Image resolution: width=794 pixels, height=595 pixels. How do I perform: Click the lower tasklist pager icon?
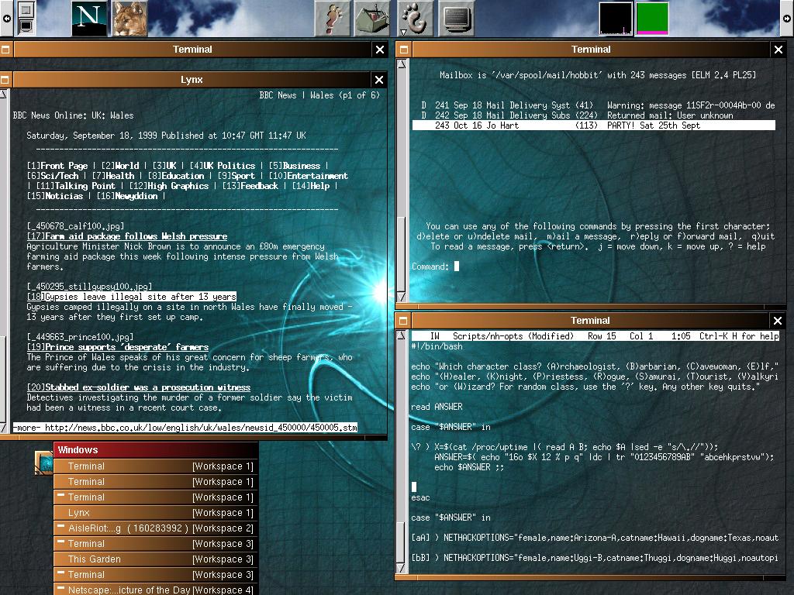pyautogui.click(x=26, y=26)
